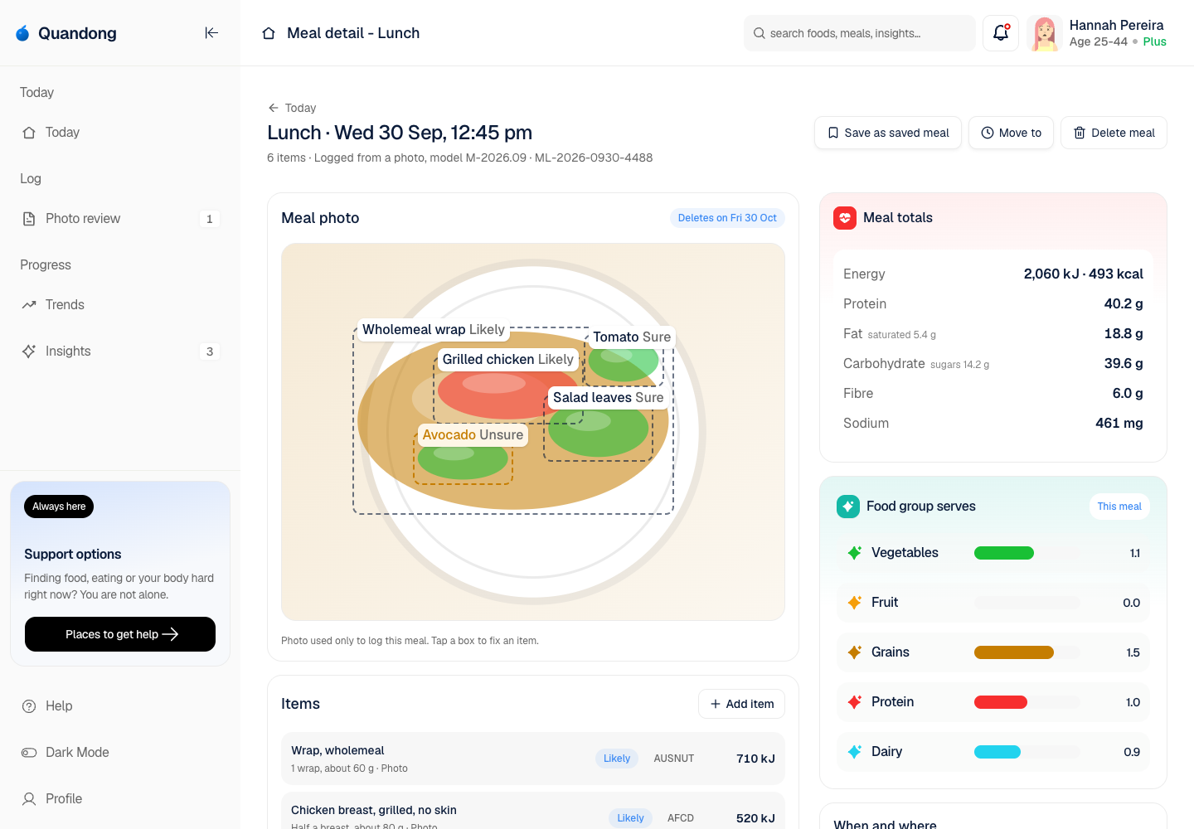
Task: Click the Food group serves sparkle icon
Action: (848, 507)
